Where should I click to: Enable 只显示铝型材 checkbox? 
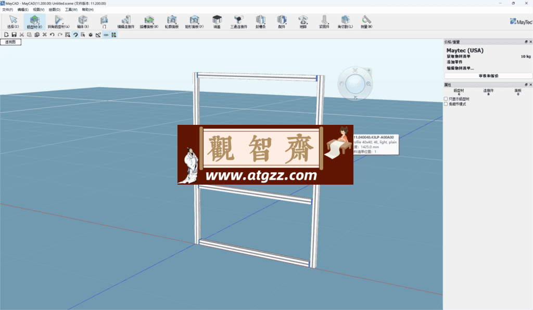tap(446, 99)
